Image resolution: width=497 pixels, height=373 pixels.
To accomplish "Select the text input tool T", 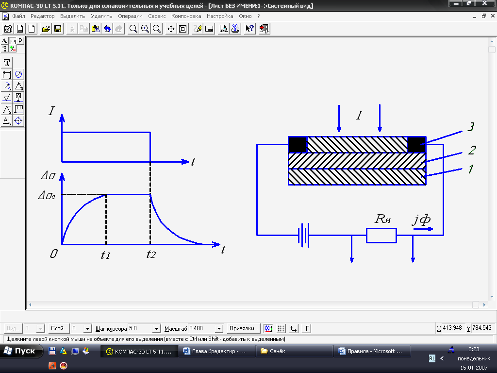I will click(7, 63).
